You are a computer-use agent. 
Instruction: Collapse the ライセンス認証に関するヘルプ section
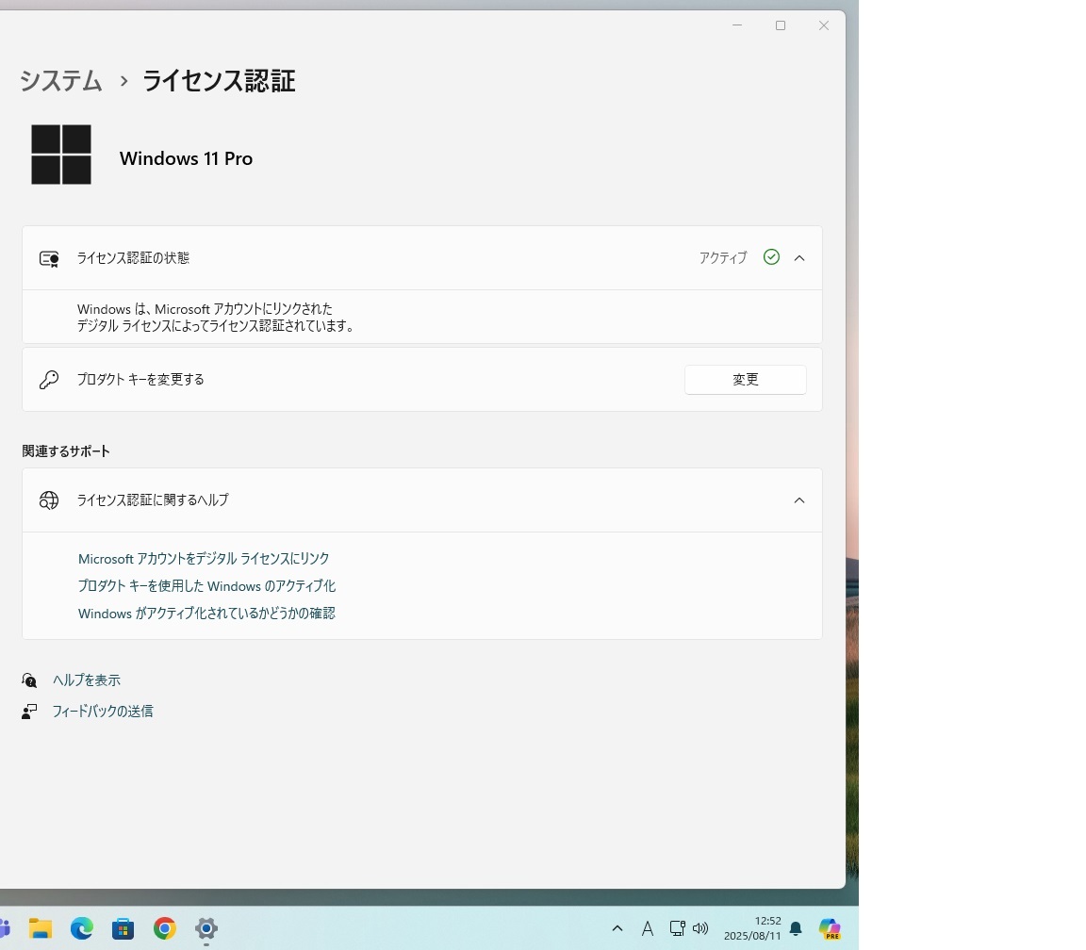tap(799, 500)
